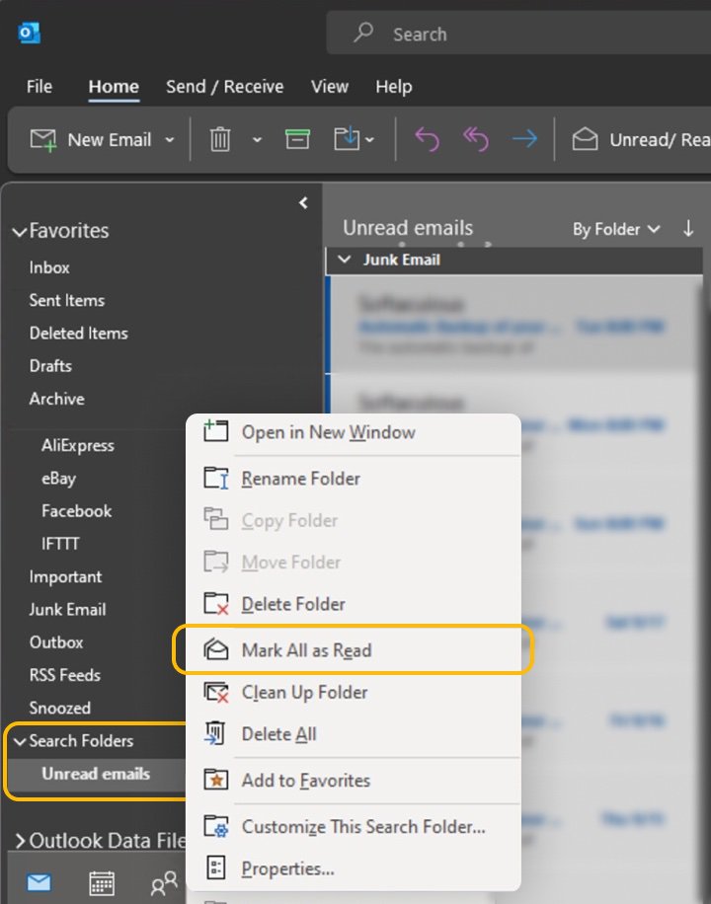
Task: Select the AliExpress folder
Action: (x=77, y=446)
